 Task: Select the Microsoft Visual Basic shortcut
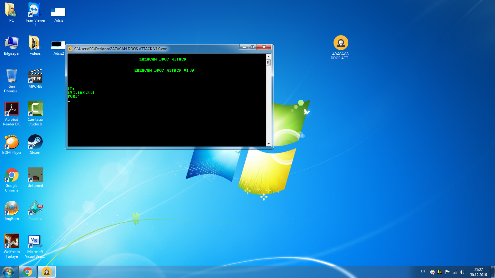pos(35,246)
